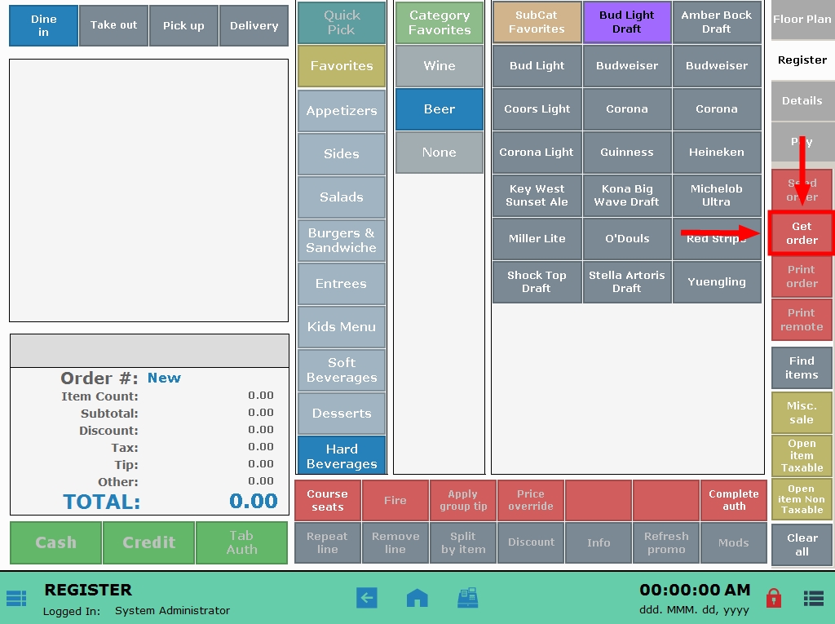The image size is (835, 624).
Task: Add a Yuengling beer
Action: pos(717,281)
